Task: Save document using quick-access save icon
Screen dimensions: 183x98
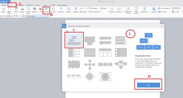Action: click(x=4, y=16)
